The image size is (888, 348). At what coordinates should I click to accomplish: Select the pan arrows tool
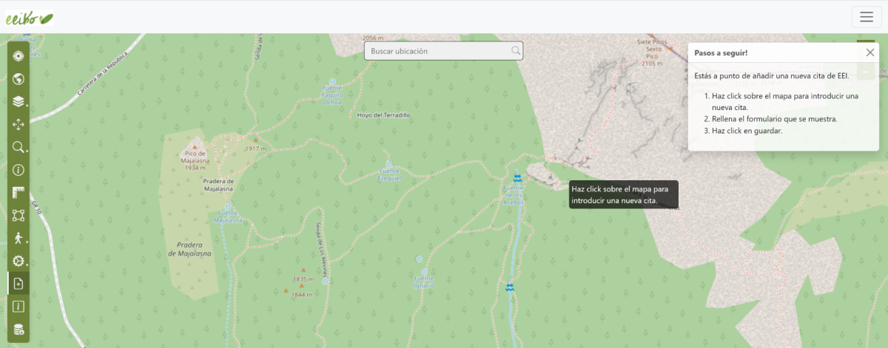tap(18, 124)
